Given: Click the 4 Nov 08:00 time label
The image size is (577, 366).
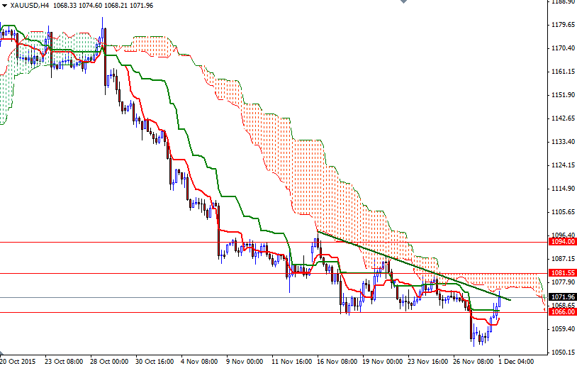Looking at the screenshot, I should [200, 362].
